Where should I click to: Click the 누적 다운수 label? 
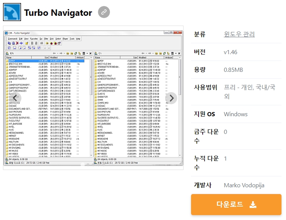[x=206, y=163]
